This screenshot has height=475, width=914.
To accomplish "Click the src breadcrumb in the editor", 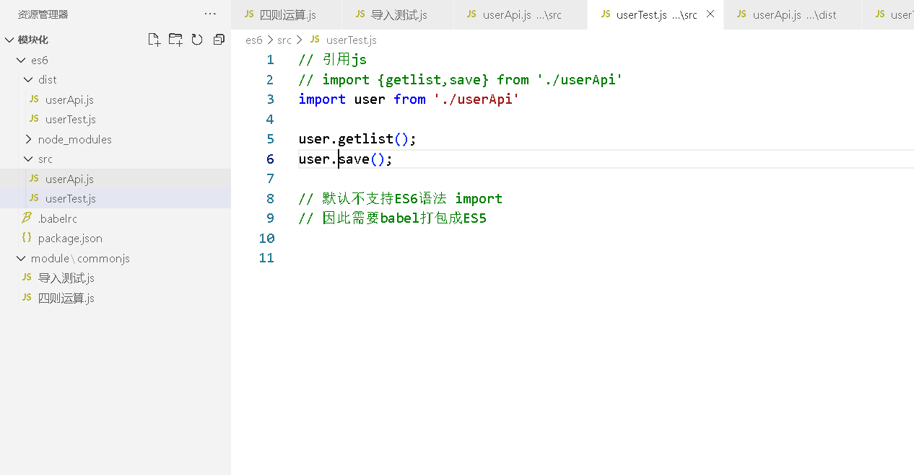I will point(284,40).
